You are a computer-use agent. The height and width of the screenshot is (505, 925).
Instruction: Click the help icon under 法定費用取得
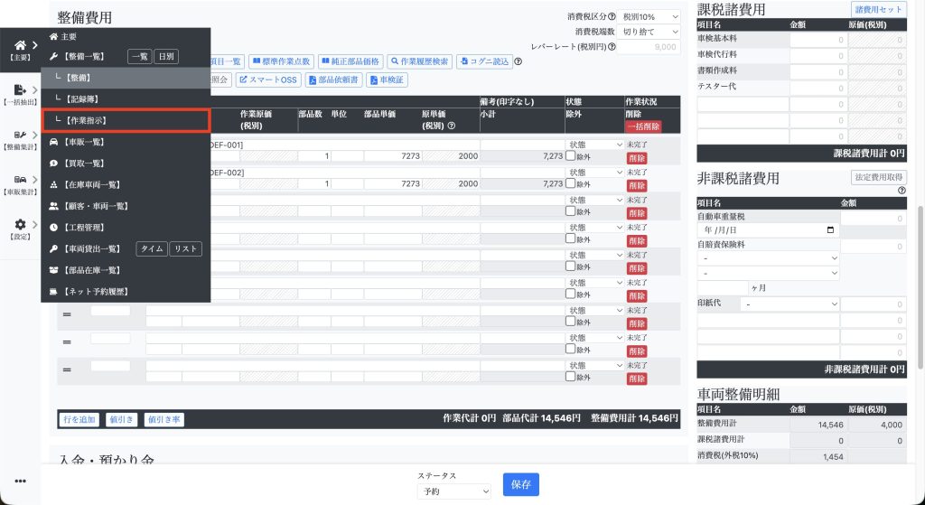pyautogui.click(x=902, y=191)
